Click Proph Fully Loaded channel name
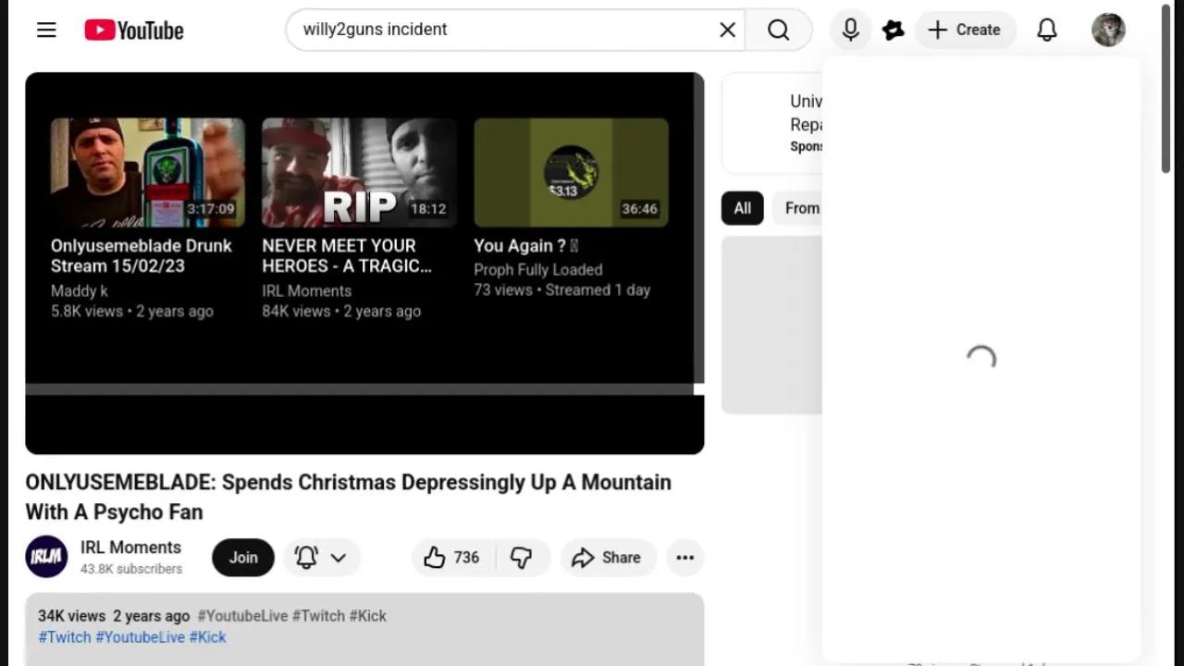The width and height of the screenshot is (1184, 666). 538,269
